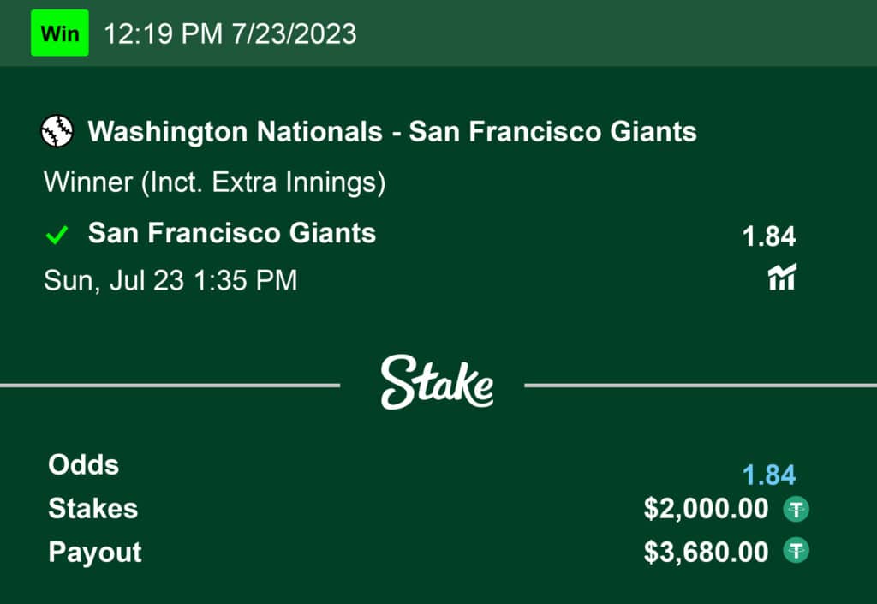Click the Winner (Inct. Extra Innings) market label
877x604 pixels.
[214, 182]
